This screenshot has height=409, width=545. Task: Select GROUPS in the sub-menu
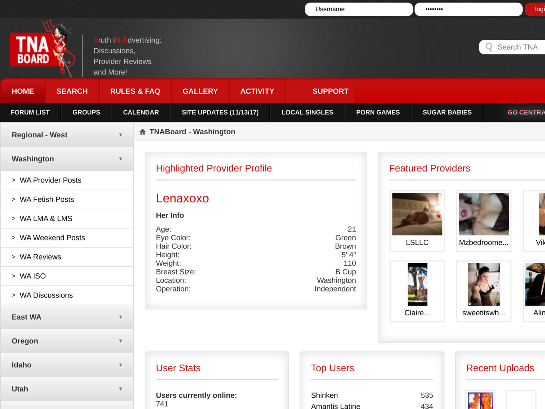click(x=86, y=113)
